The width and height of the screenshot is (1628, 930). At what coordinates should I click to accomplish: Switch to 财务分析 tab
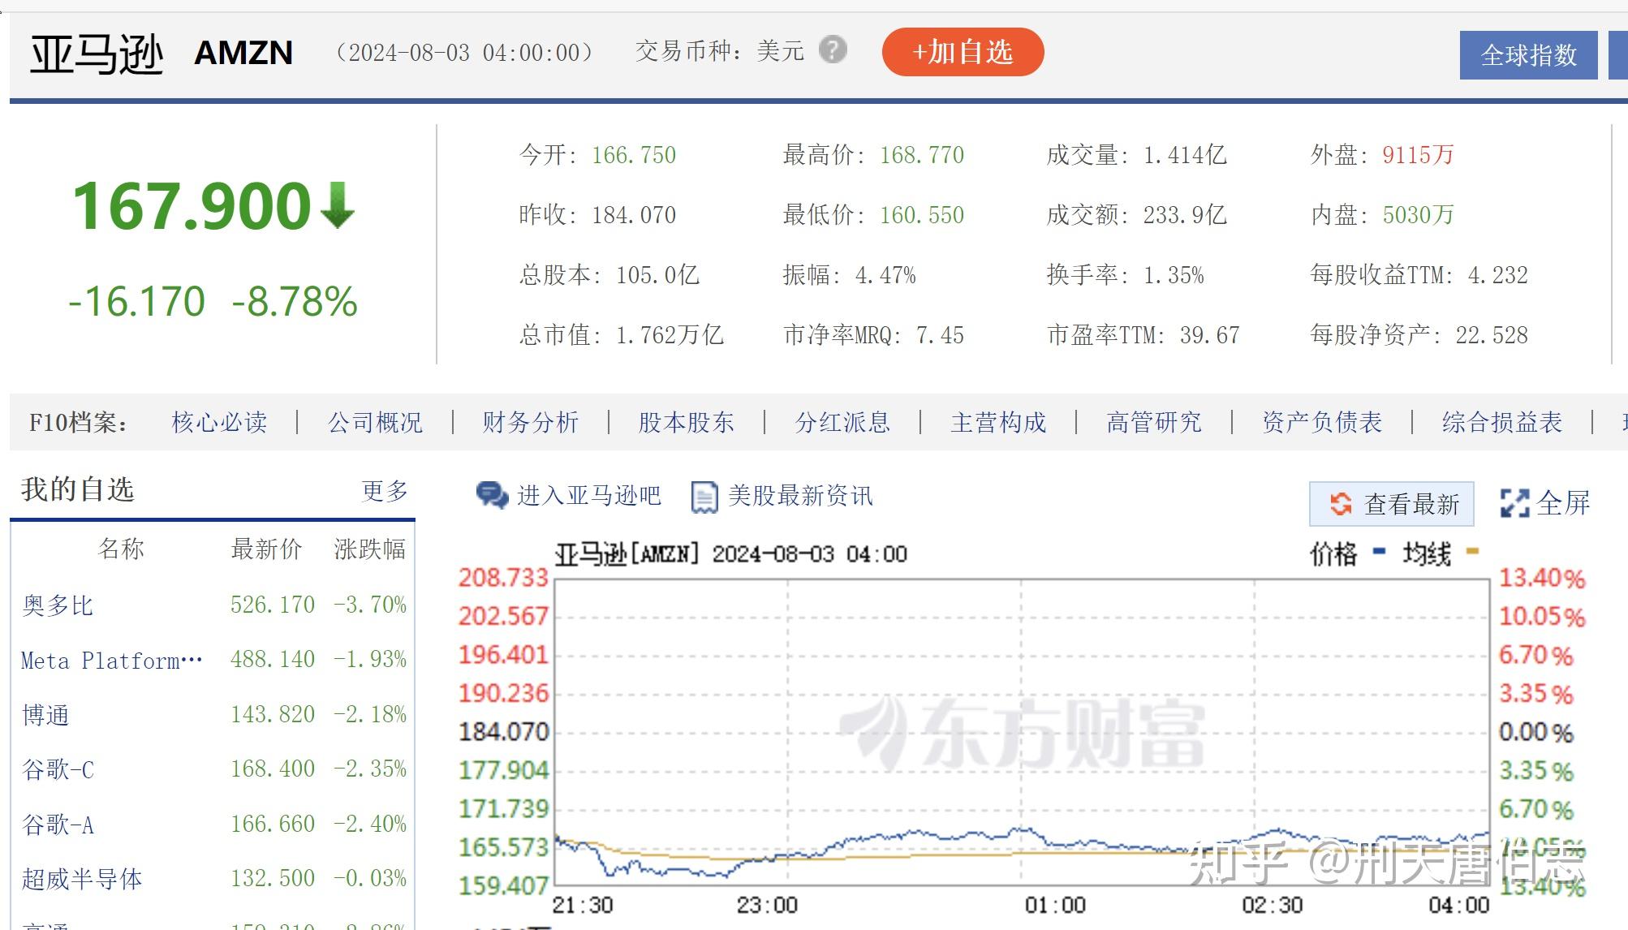click(x=530, y=422)
